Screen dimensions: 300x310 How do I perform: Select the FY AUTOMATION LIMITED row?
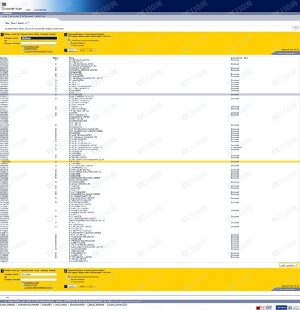click(x=150, y=257)
